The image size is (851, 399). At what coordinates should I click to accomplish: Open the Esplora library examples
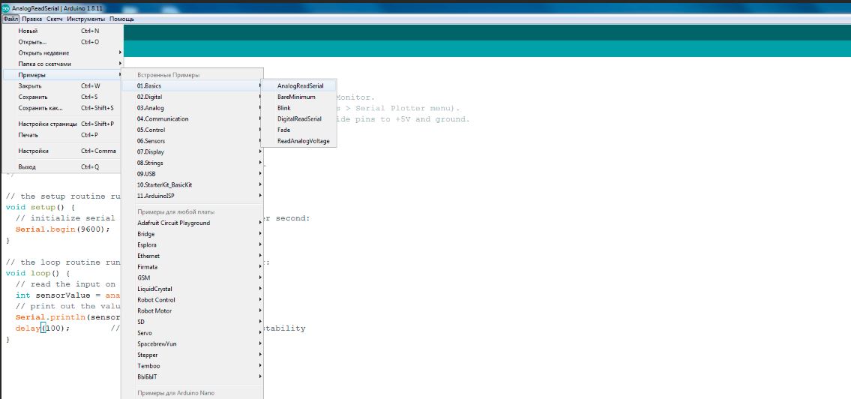coord(192,244)
